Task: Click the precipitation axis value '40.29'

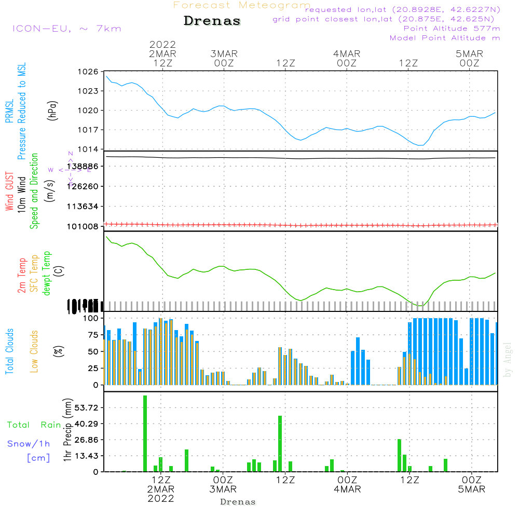Action: (86, 424)
